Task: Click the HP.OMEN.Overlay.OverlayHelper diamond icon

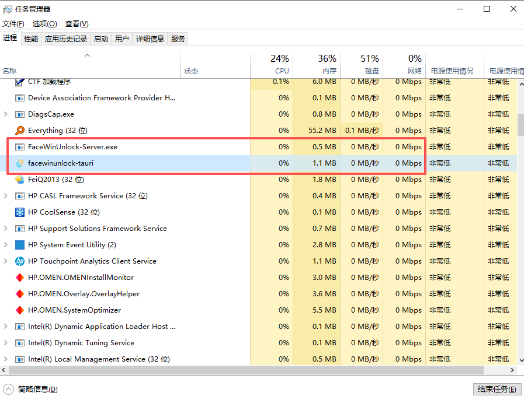Action: tap(20, 294)
